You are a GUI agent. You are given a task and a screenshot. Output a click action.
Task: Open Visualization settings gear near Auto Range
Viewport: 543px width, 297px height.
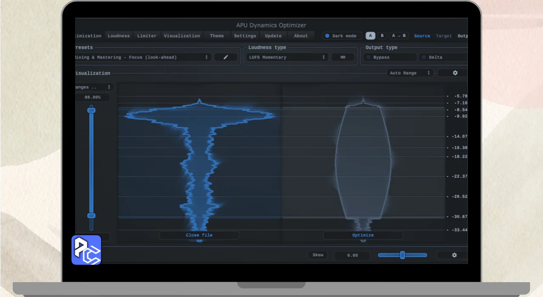tap(455, 73)
